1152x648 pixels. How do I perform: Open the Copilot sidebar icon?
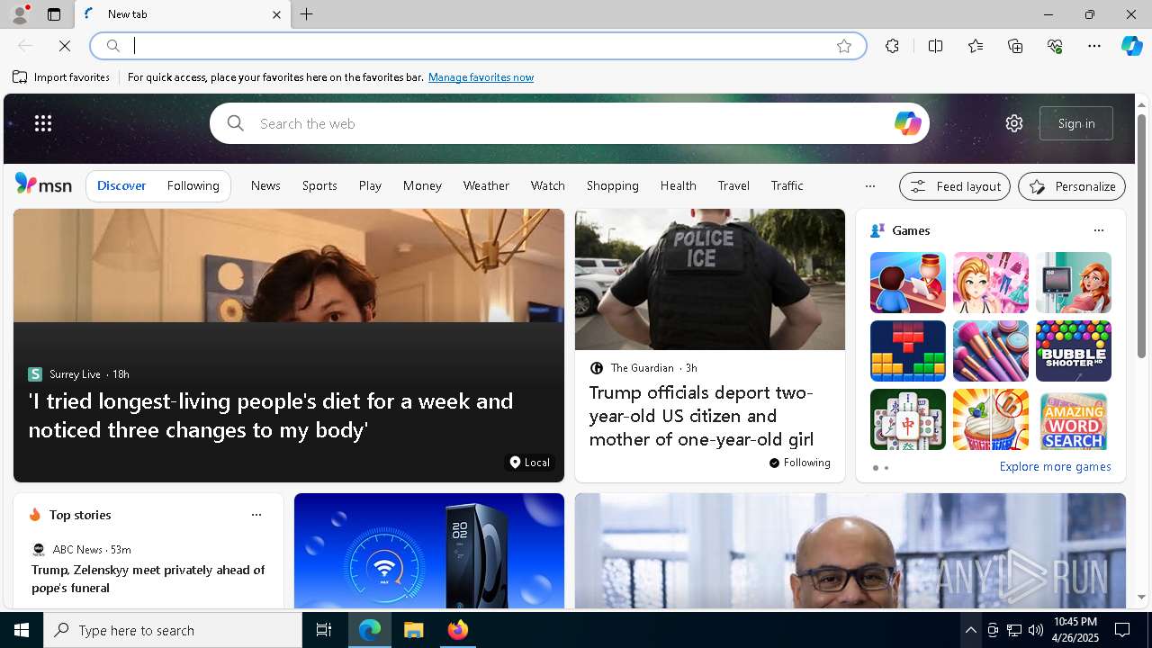[x=1131, y=46]
